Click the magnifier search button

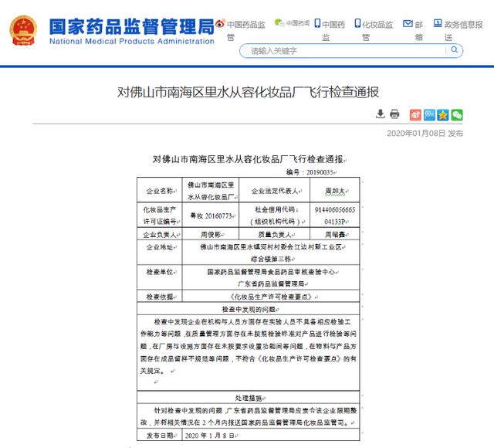[455, 49]
